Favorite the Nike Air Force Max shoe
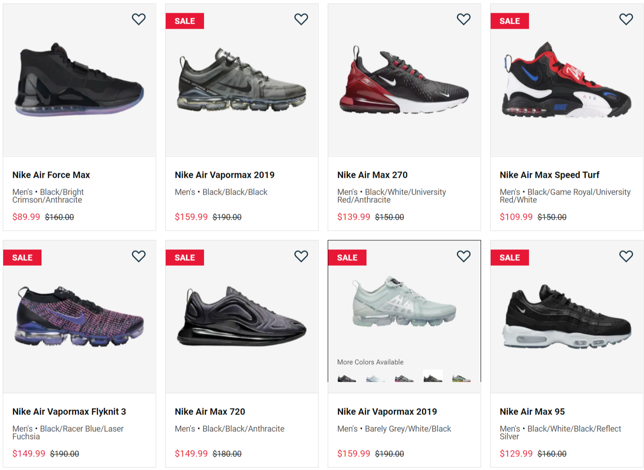 pyautogui.click(x=139, y=19)
